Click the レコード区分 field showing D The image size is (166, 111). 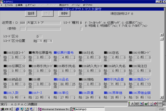(x=39, y=36)
